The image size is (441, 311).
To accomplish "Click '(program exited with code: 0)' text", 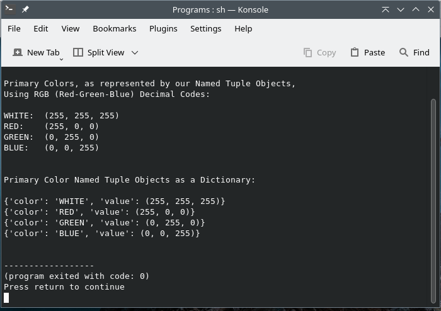I will 76,276.
